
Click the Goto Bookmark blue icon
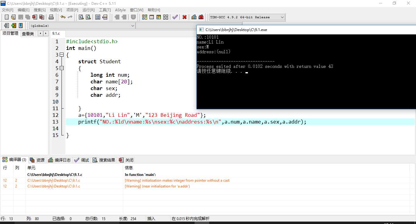tap(20, 26)
